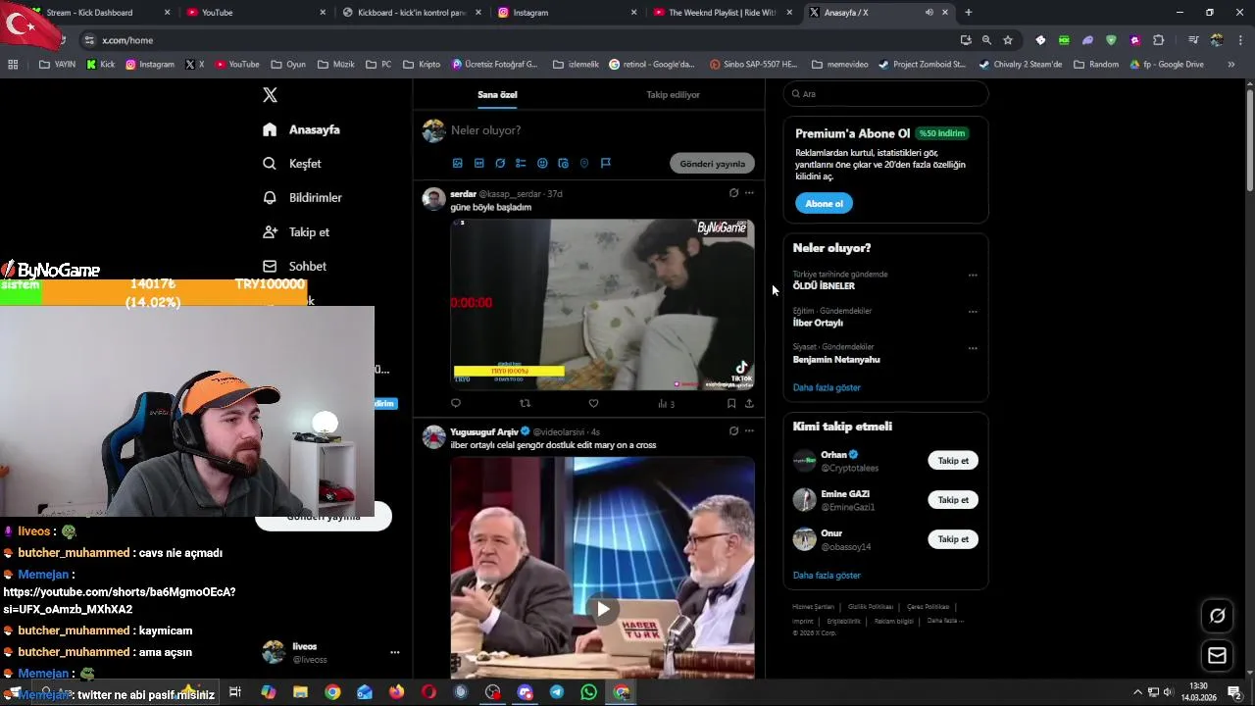Click the flag icon in composer

[605, 164]
